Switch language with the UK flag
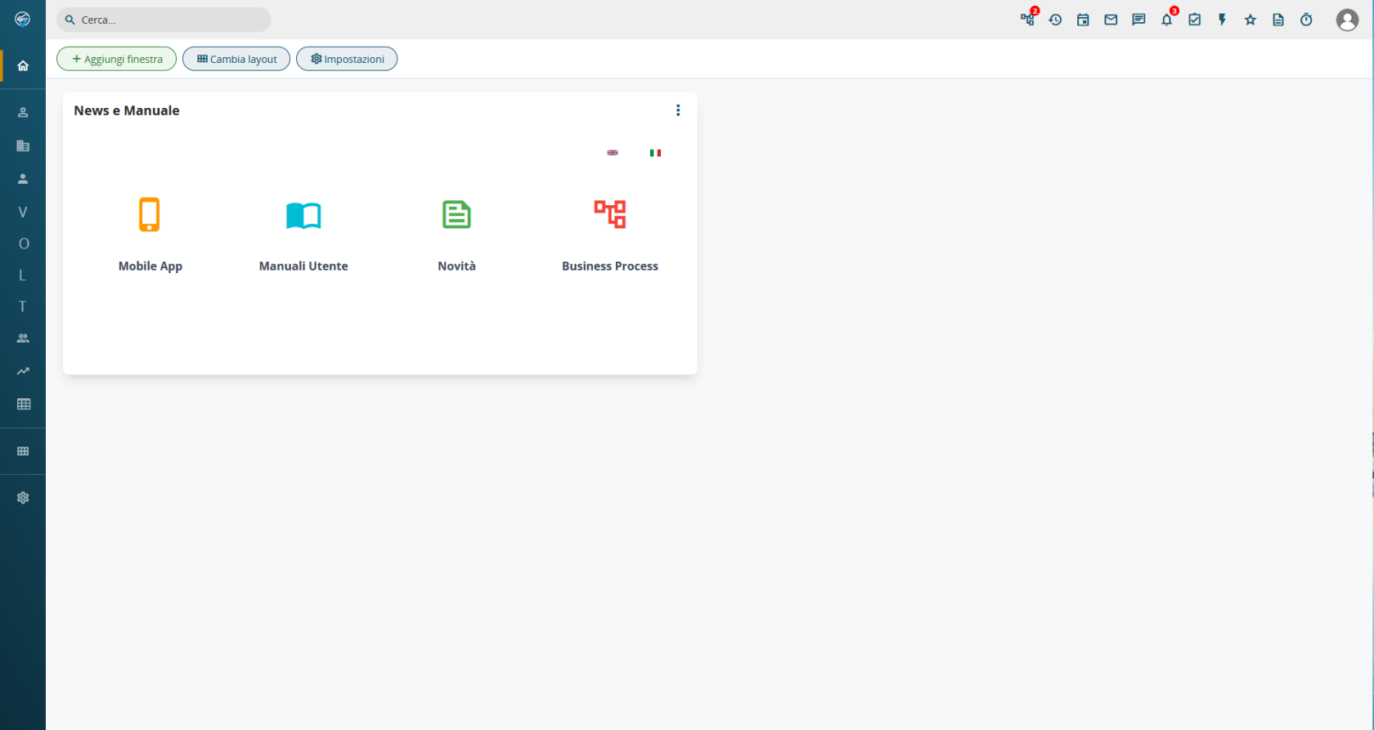This screenshot has width=1374, height=730. click(613, 153)
